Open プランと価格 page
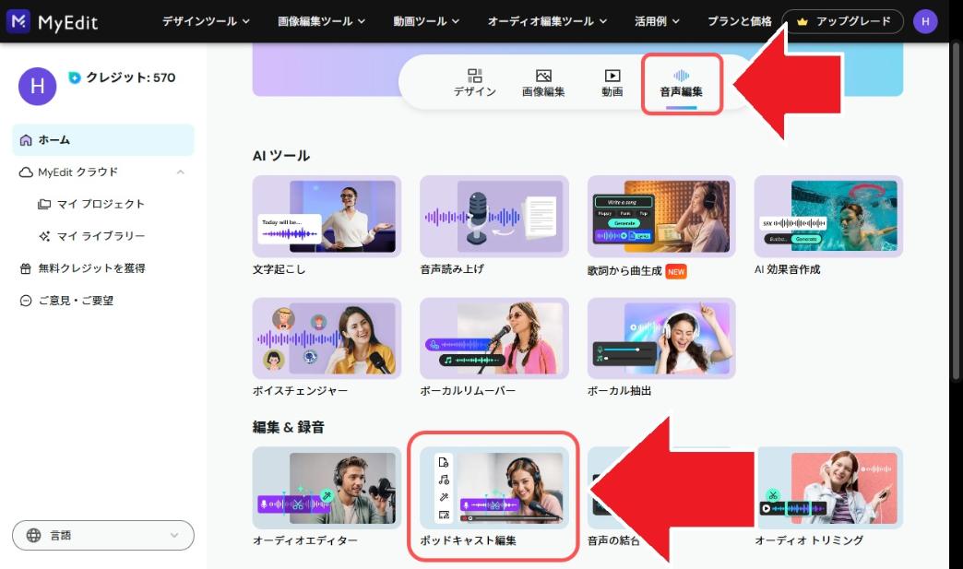Viewport: 963px width, 569px height. (x=742, y=20)
